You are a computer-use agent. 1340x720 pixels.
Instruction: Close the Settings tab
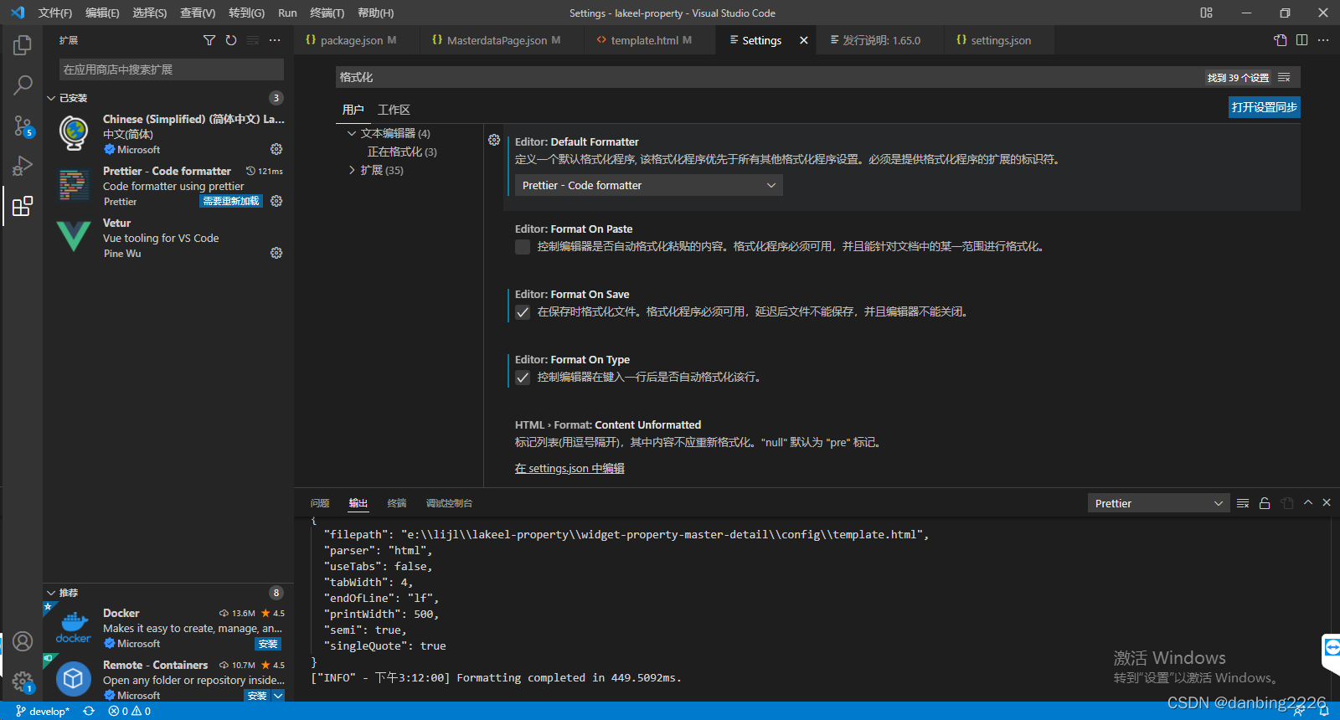tap(804, 40)
